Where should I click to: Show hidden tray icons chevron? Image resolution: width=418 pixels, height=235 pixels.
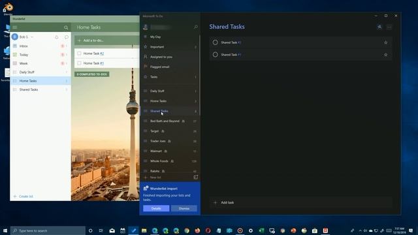360,230
